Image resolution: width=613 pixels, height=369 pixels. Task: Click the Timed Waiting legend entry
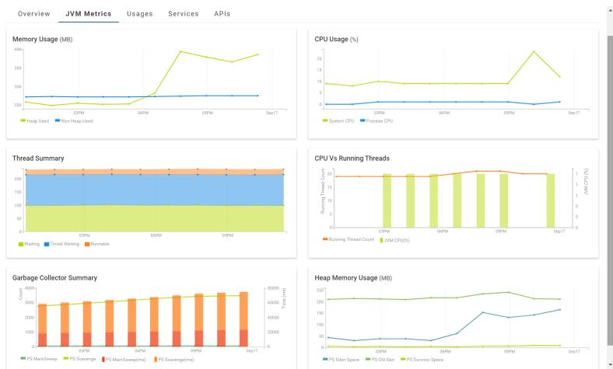click(64, 244)
